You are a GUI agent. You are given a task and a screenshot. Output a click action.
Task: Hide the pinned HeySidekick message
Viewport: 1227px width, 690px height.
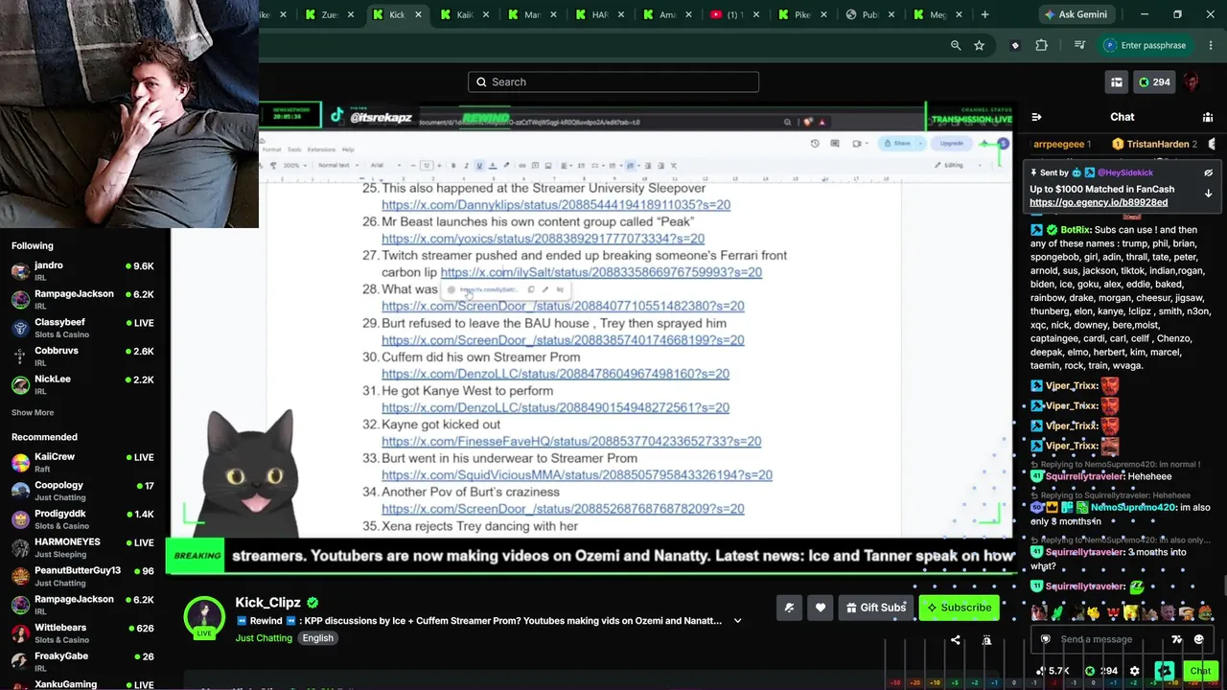coord(1208,172)
